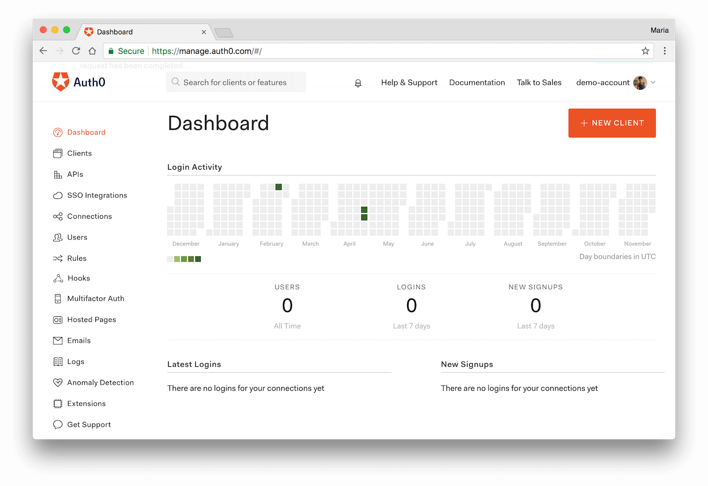Click the Clients sidebar icon
The height and width of the screenshot is (486, 708).
pos(58,153)
